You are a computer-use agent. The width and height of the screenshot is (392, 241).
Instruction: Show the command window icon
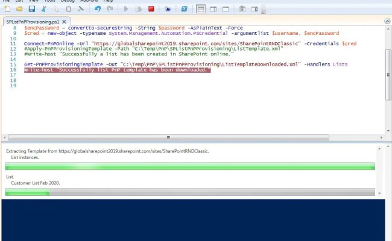[242, 9]
